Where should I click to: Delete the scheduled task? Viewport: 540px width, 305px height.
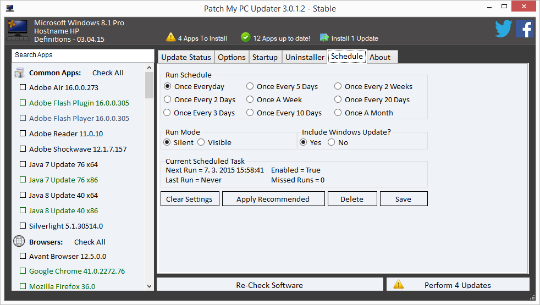coord(352,199)
